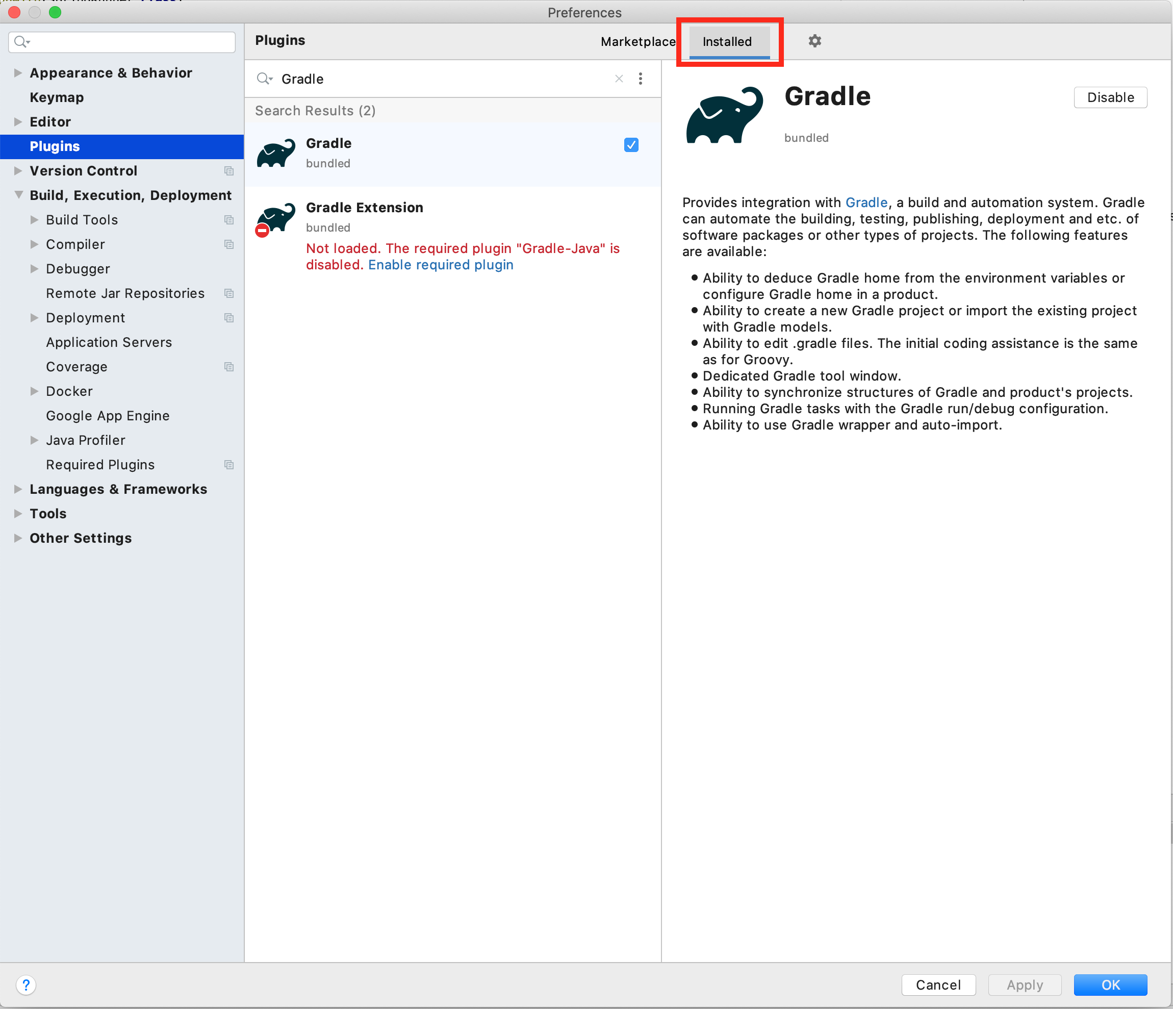Click the large Gradle logo in details

point(724,115)
